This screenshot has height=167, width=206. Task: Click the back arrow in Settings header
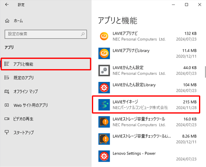7,5
